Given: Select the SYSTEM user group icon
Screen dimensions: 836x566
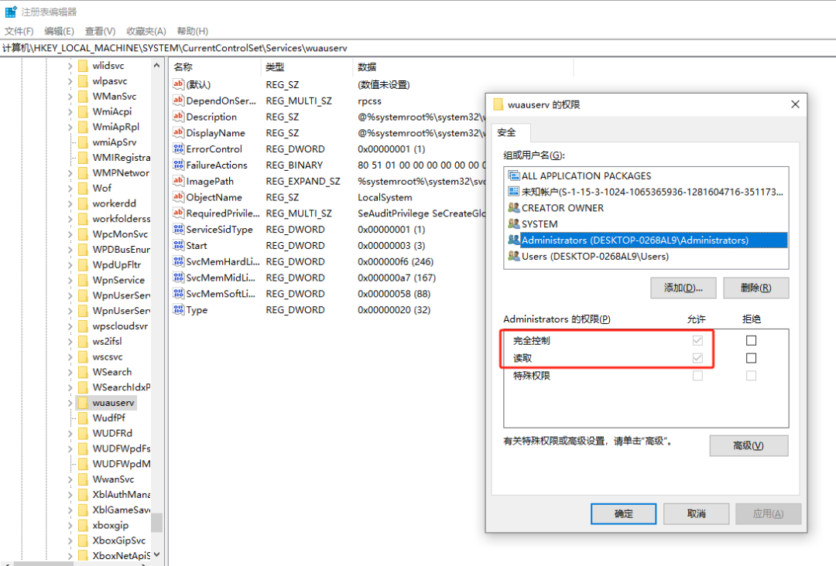Looking at the screenshot, I should pos(513,224).
